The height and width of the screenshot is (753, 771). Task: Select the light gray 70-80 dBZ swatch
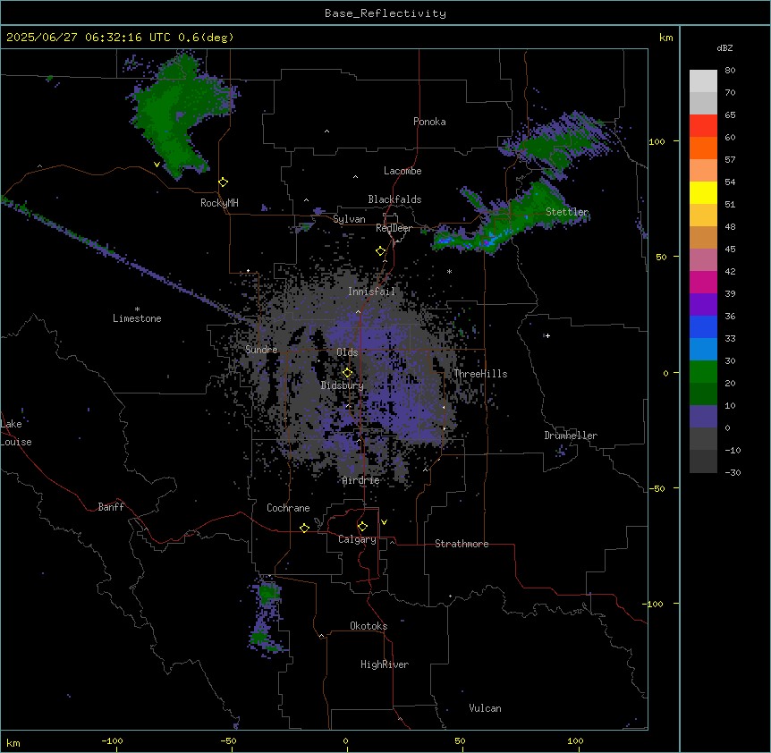(x=703, y=81)
